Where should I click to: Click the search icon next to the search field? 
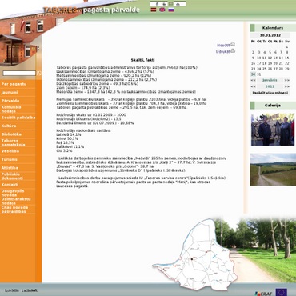pos(39,73)
